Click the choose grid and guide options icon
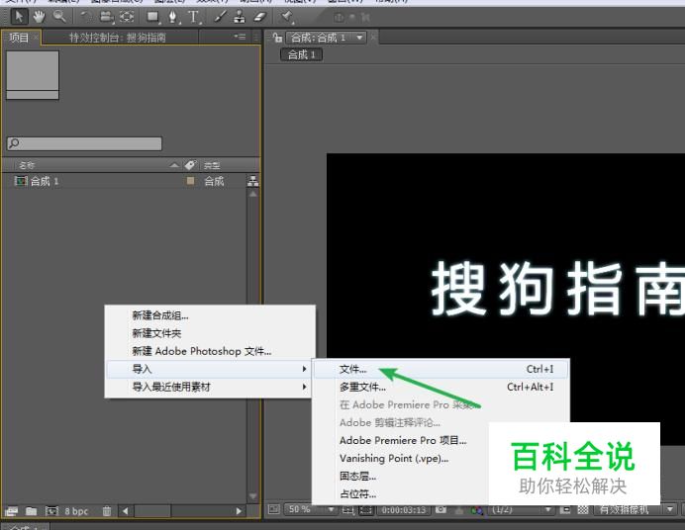 point(348,509)
